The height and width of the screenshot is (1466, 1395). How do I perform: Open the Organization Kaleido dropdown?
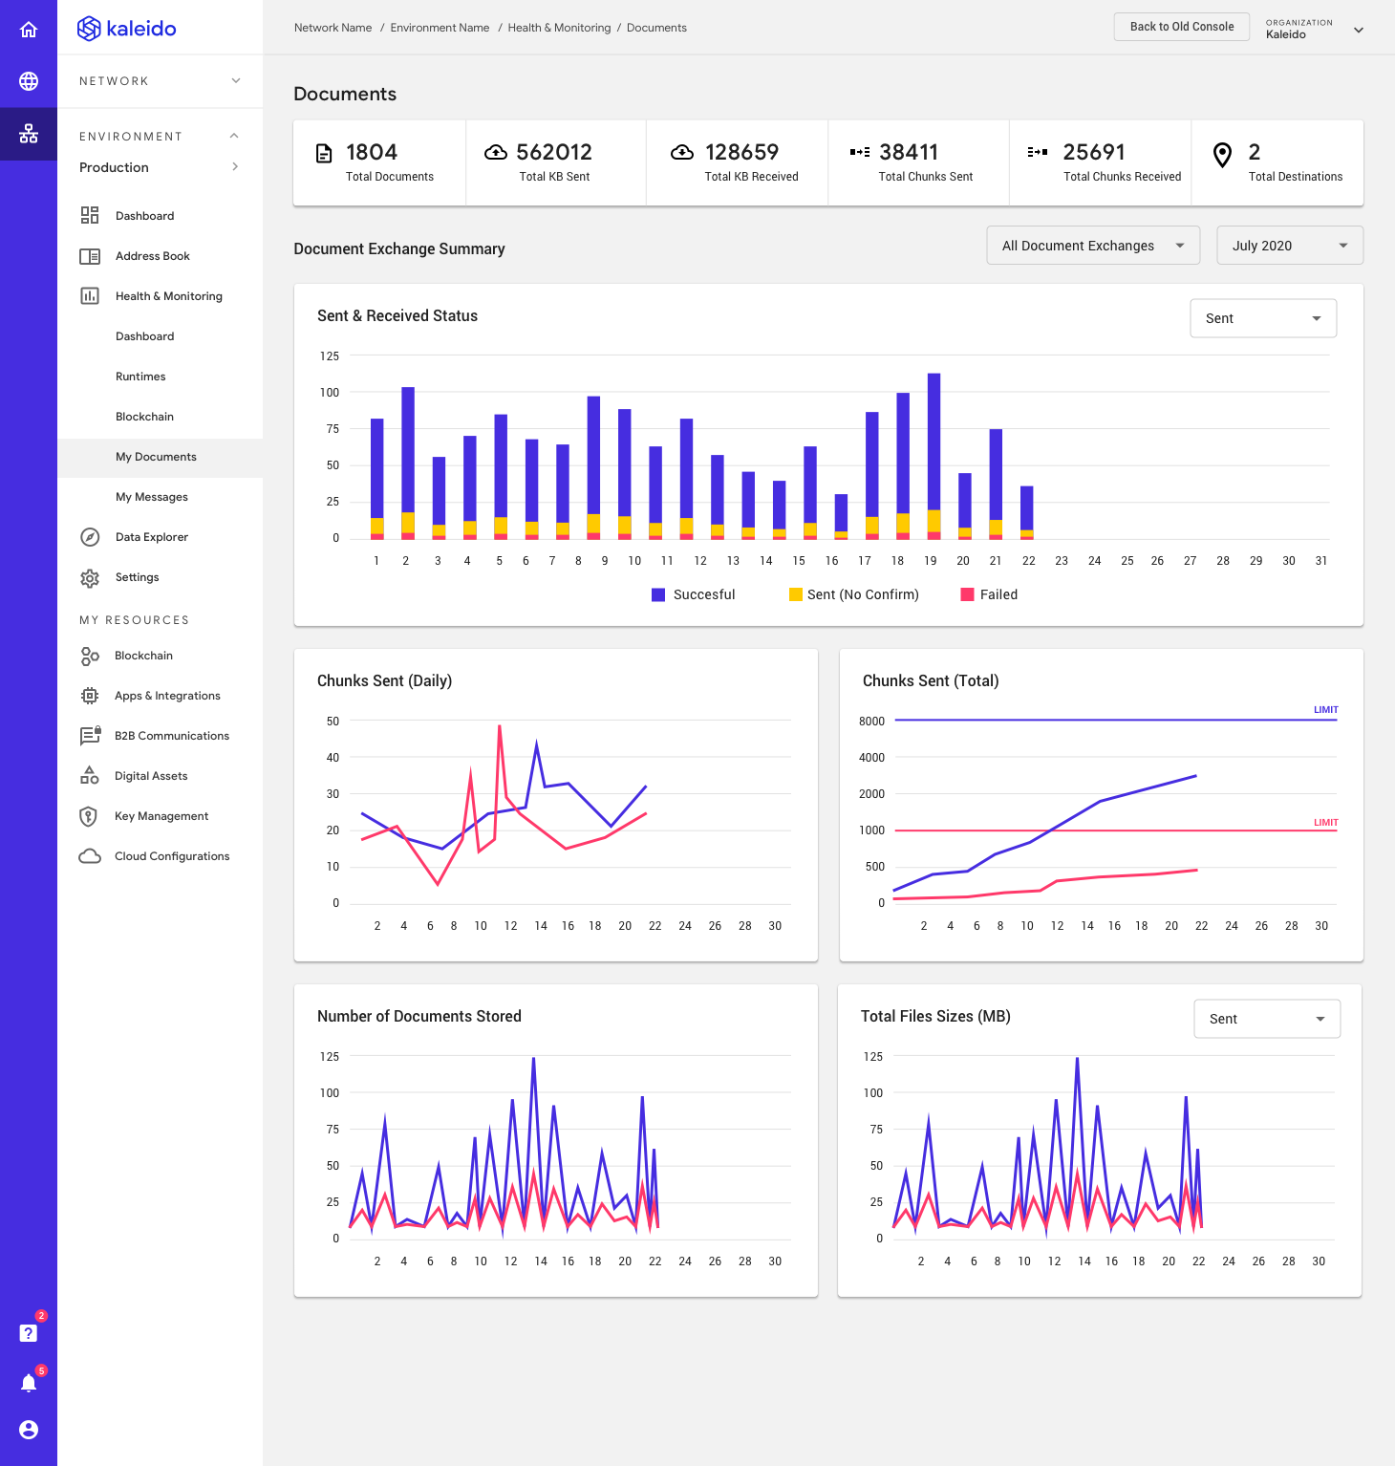1315,29
